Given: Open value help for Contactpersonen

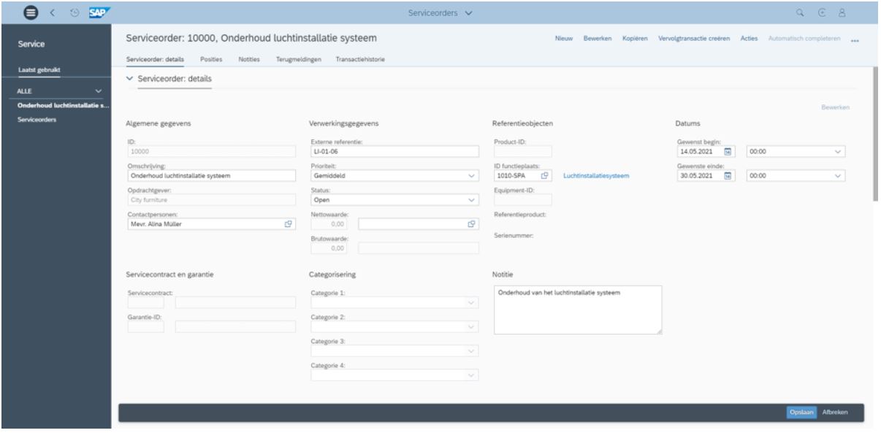Looking at the screenshot, I should [289, 224].
